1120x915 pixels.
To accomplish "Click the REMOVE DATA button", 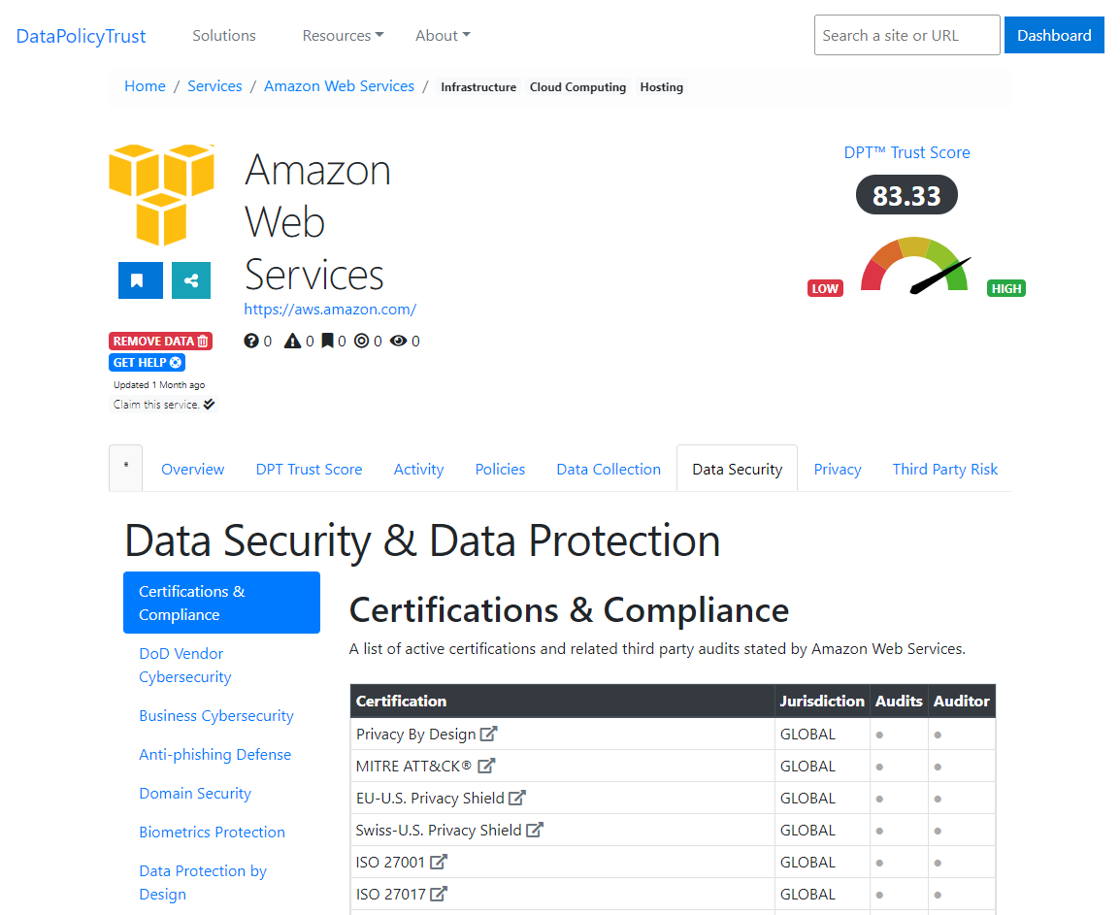I will coord(160,341).
